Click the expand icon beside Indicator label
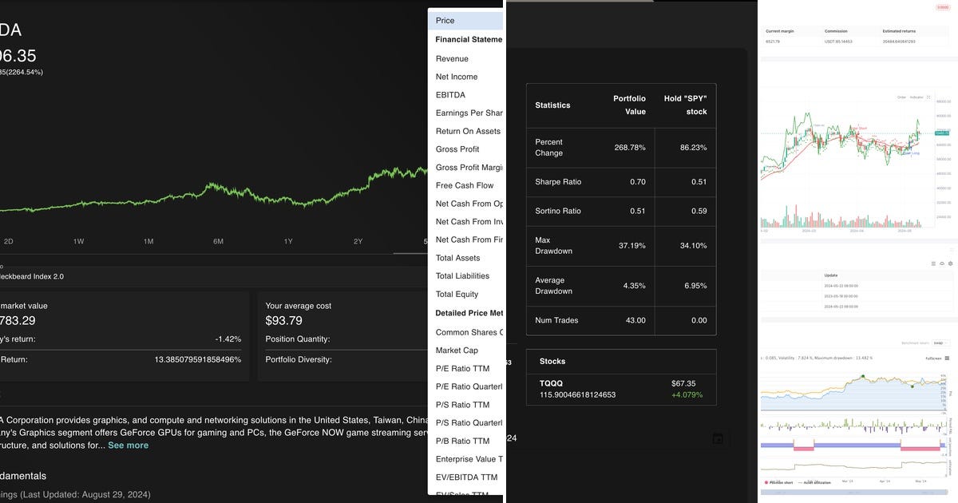The width and height of the screenshot is (958, 503). (928, 97)
